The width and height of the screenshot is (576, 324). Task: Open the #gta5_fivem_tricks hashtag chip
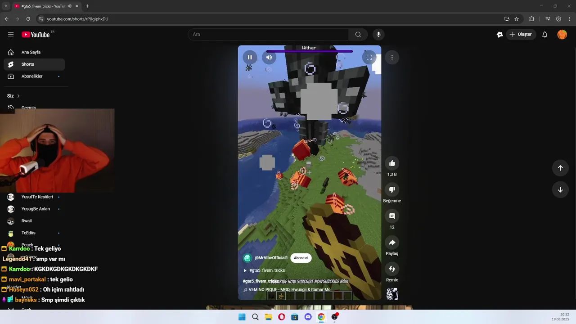coord(264,270)
